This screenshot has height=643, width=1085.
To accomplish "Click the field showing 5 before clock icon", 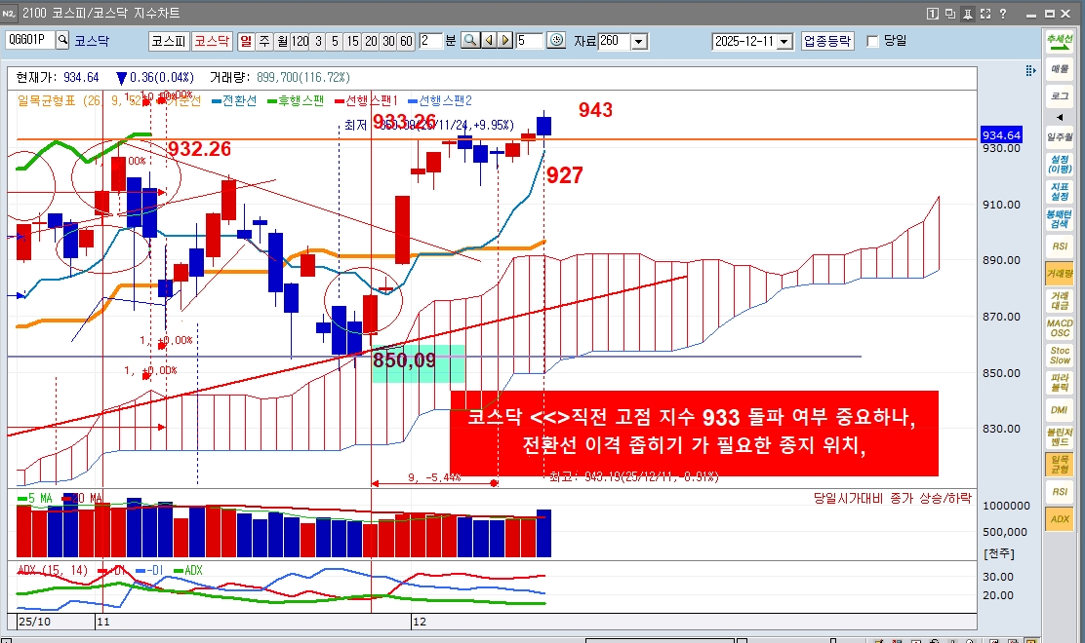I will (530, 41).
